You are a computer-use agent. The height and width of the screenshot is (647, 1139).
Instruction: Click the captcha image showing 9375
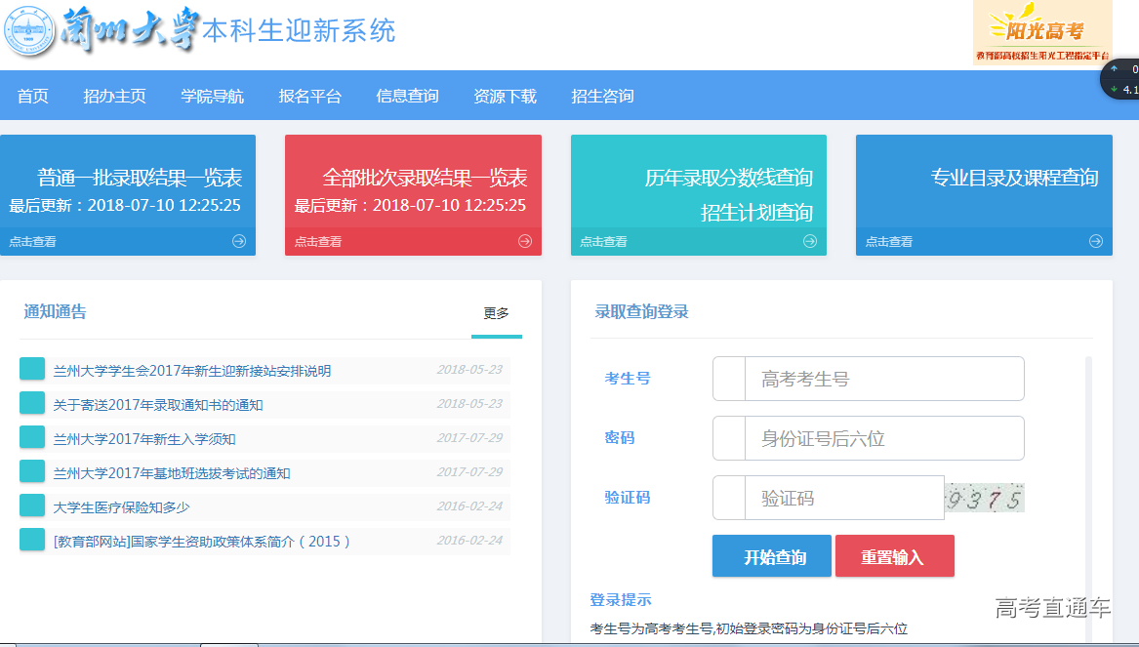[x=986, y=497]
